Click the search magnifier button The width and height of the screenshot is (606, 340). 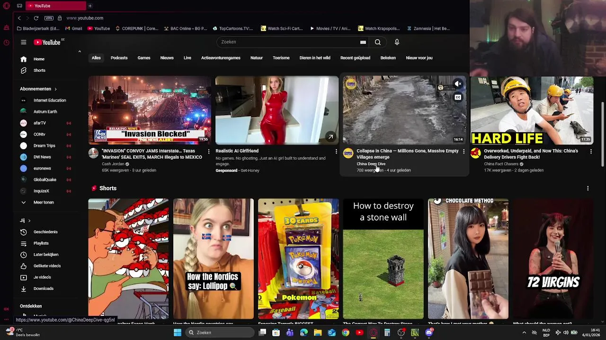(x=378, y=42)
